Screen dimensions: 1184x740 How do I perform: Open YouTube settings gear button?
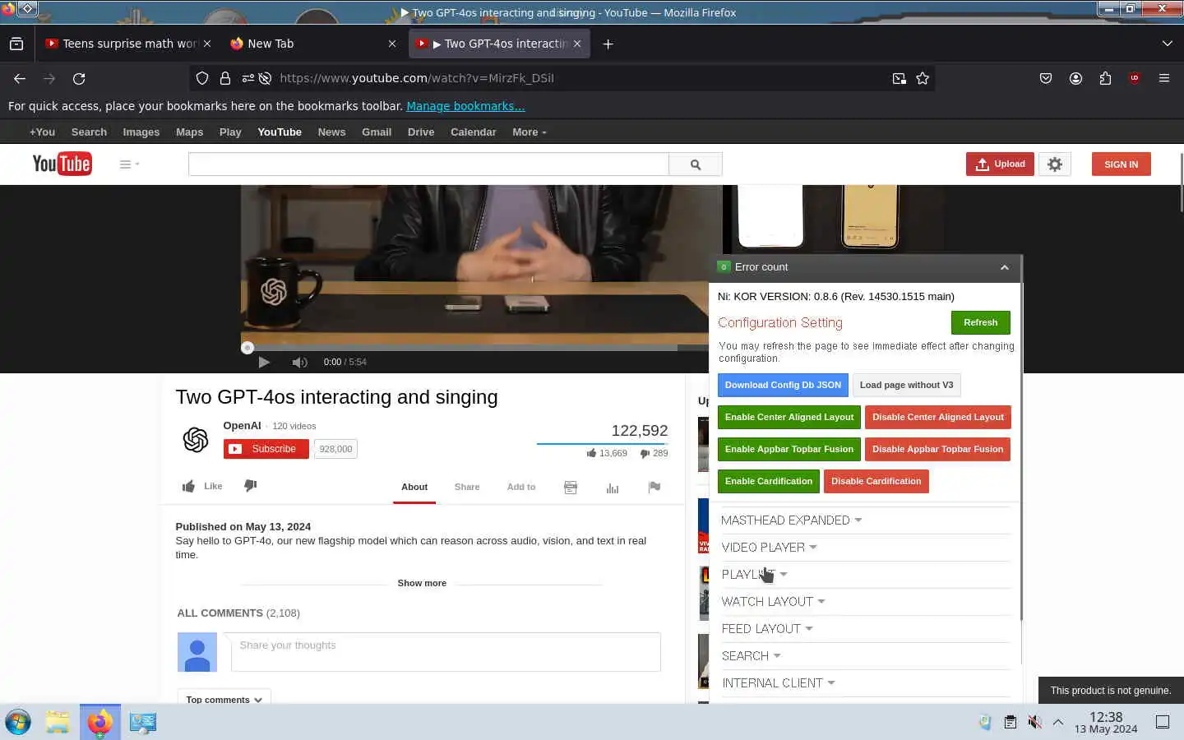coord(1055,164)
